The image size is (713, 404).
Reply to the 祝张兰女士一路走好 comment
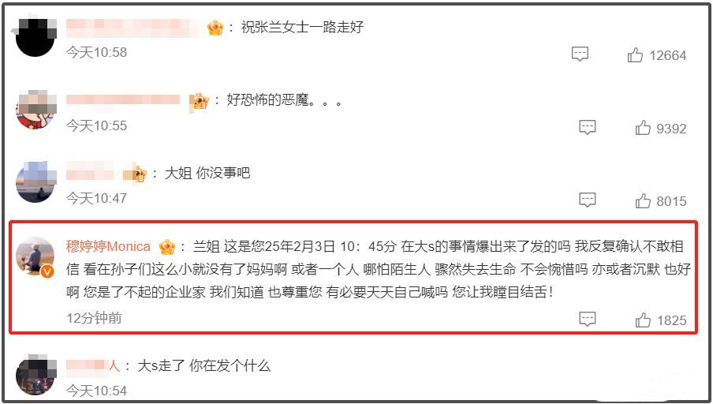(x=580, y=54)
